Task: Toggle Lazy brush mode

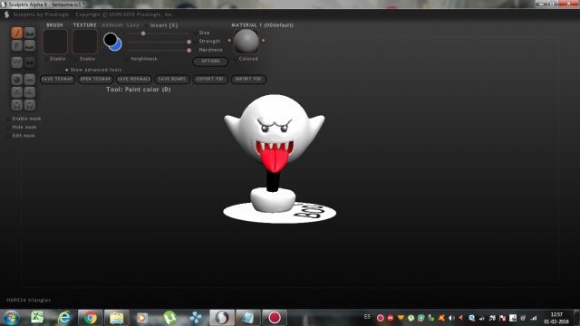Action: tap(133, 25)
